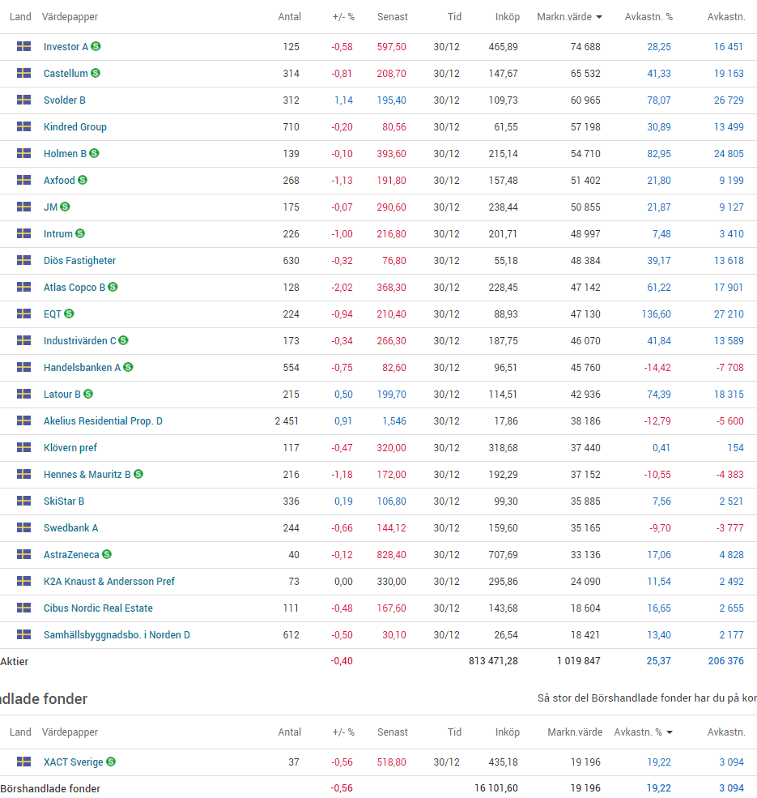
Task: Sort stocks table by Senast header
Action: [x=392, y=17]
